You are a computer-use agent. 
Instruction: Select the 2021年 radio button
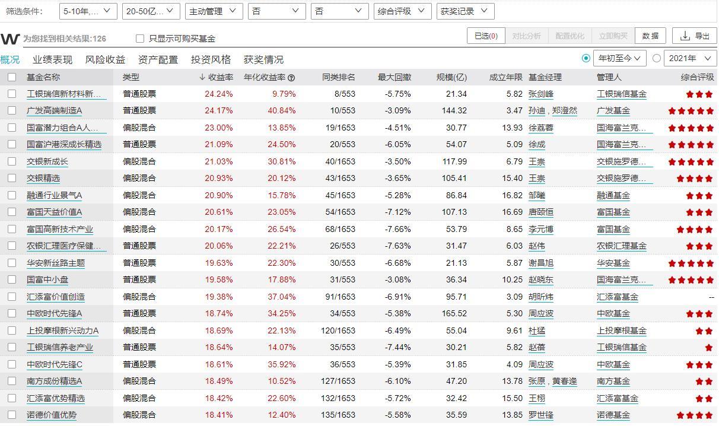[x=657, y=58]
